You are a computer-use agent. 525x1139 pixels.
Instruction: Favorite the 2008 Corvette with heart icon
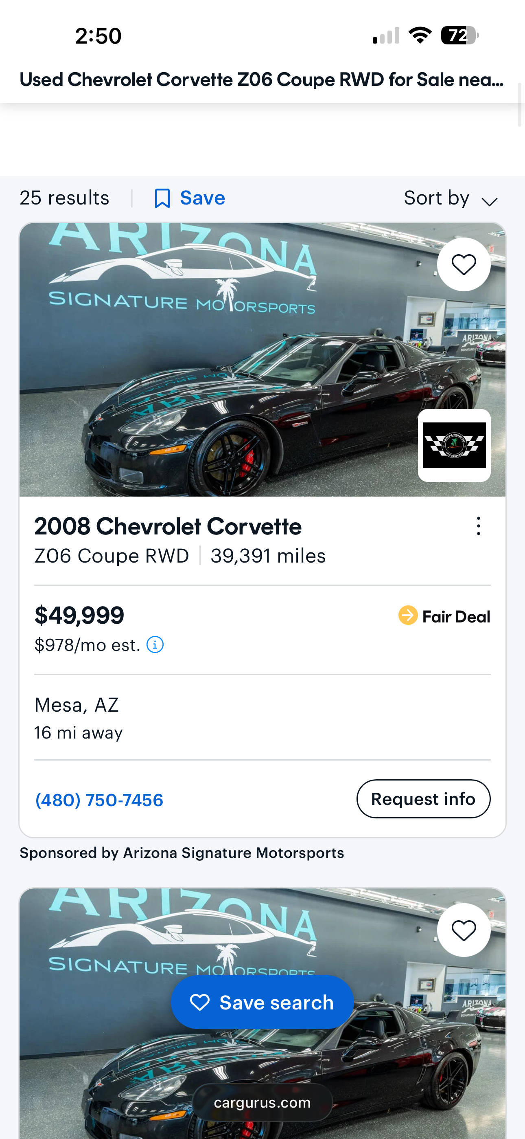(x=464, y=264)
